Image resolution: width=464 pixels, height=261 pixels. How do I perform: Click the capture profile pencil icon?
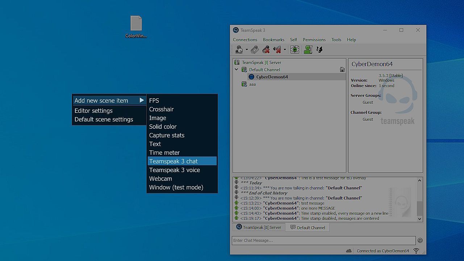coord(255,50)
